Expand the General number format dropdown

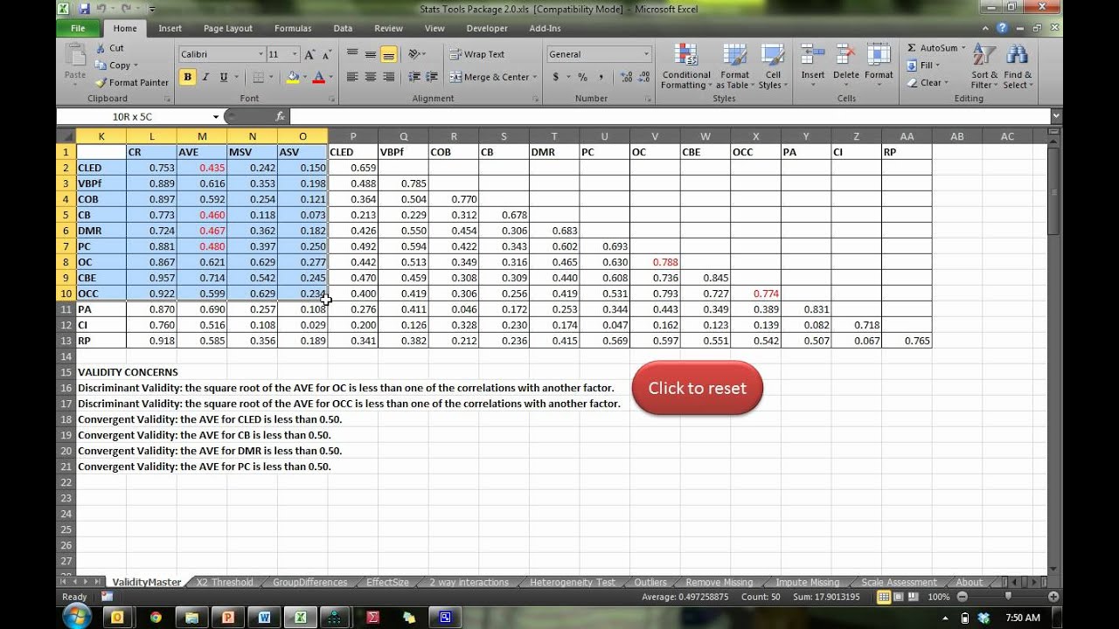point(646,54)
